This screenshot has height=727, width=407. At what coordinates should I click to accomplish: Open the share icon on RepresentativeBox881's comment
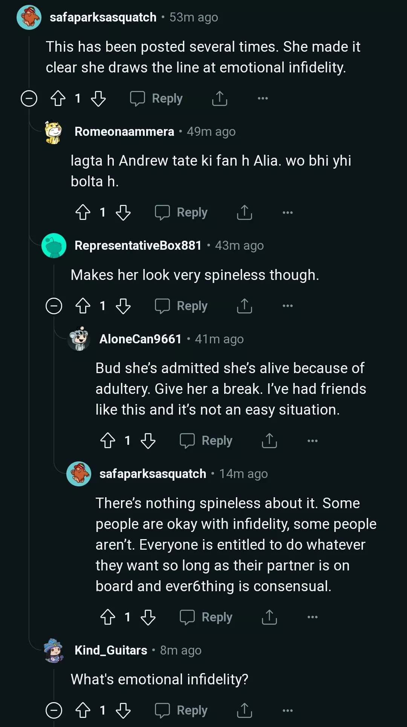[245, 306]
